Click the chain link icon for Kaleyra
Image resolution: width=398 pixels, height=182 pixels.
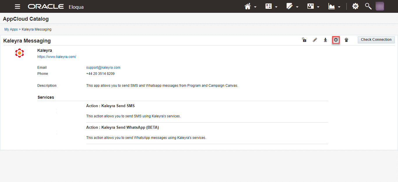(315, 40)
